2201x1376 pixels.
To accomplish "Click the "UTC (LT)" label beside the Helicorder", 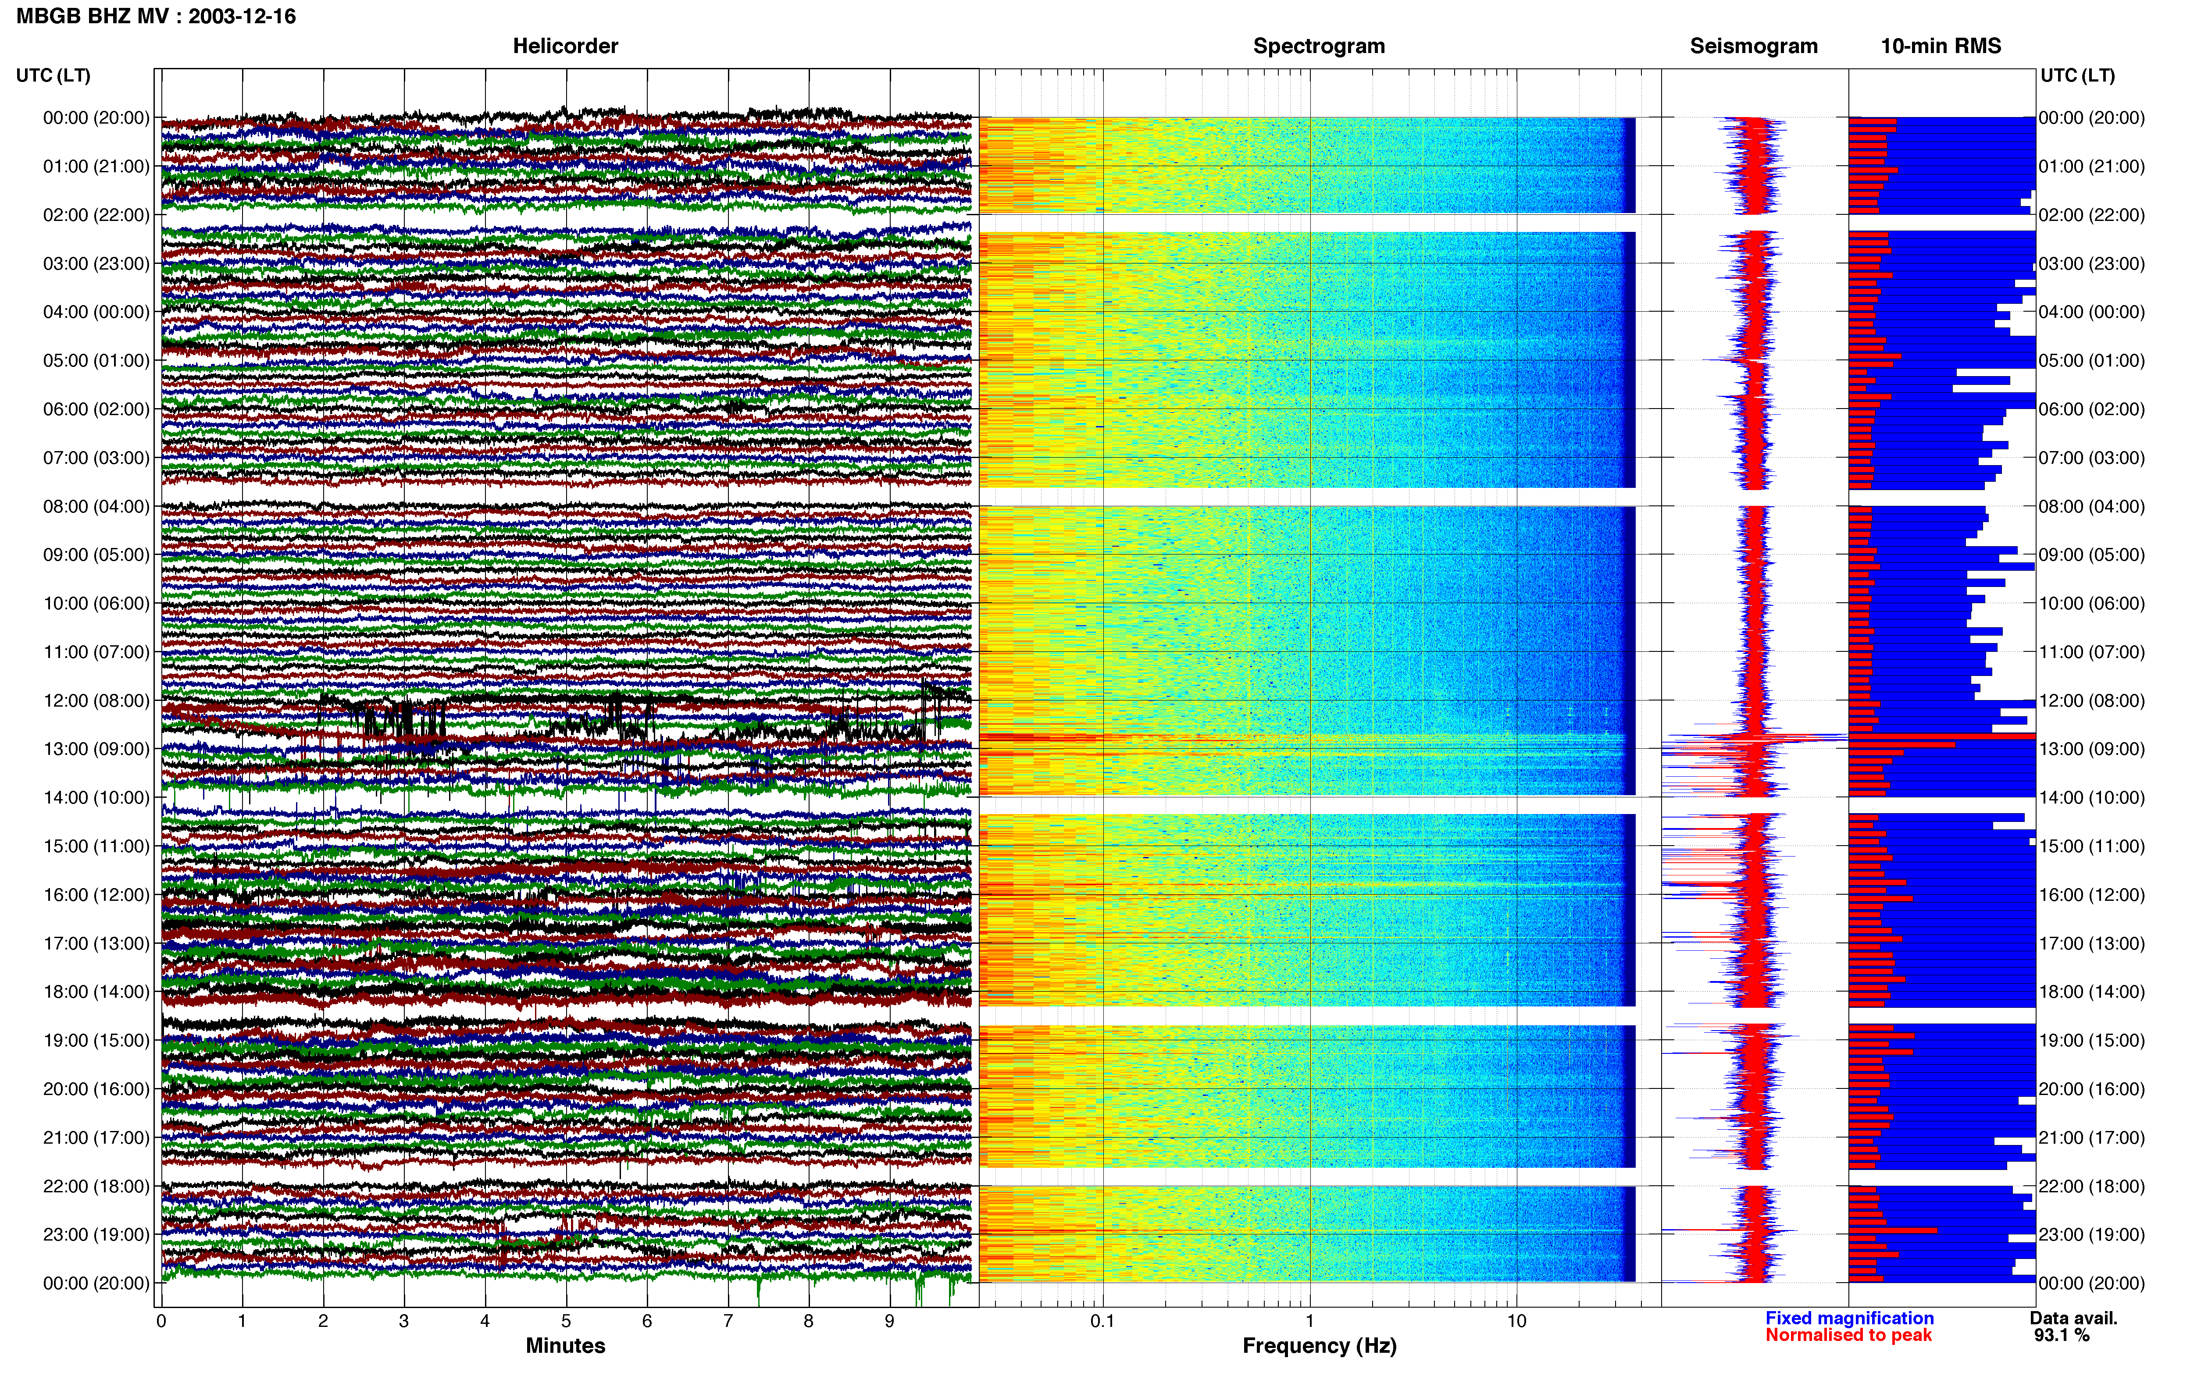I will coord(54,75).
